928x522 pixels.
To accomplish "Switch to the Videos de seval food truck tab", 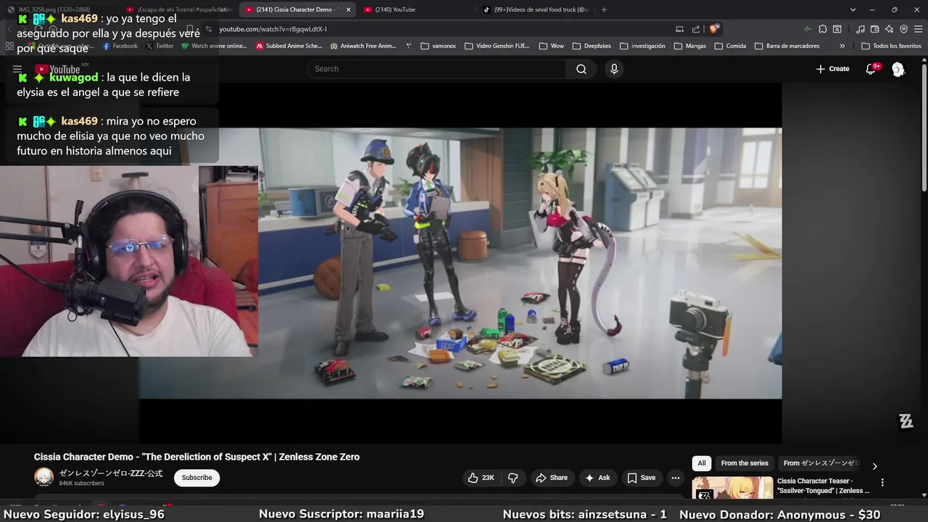I will click(536, 9).
